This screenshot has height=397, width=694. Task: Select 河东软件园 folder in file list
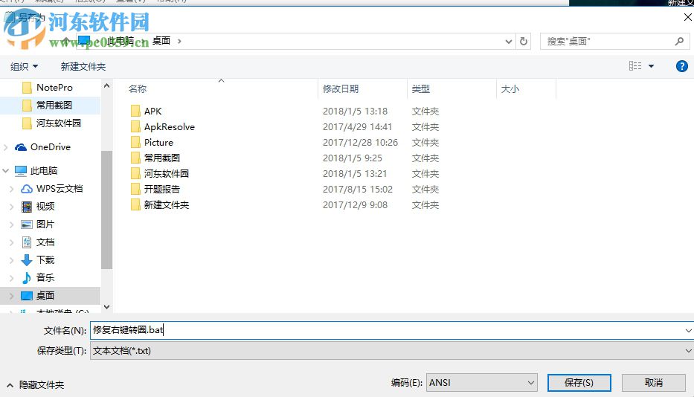tap(166, 173)
